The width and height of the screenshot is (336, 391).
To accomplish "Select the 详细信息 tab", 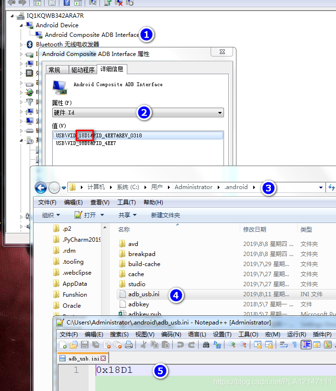I will click(112, 69).
